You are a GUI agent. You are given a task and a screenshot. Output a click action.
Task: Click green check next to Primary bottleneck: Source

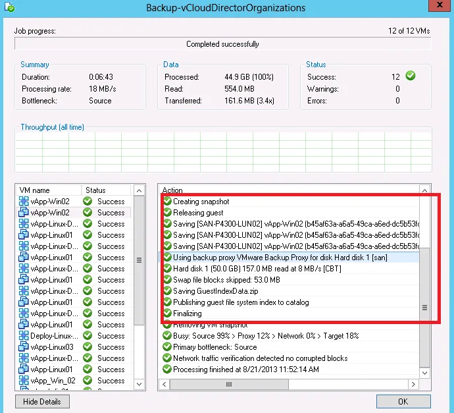[x=167, y=346]
